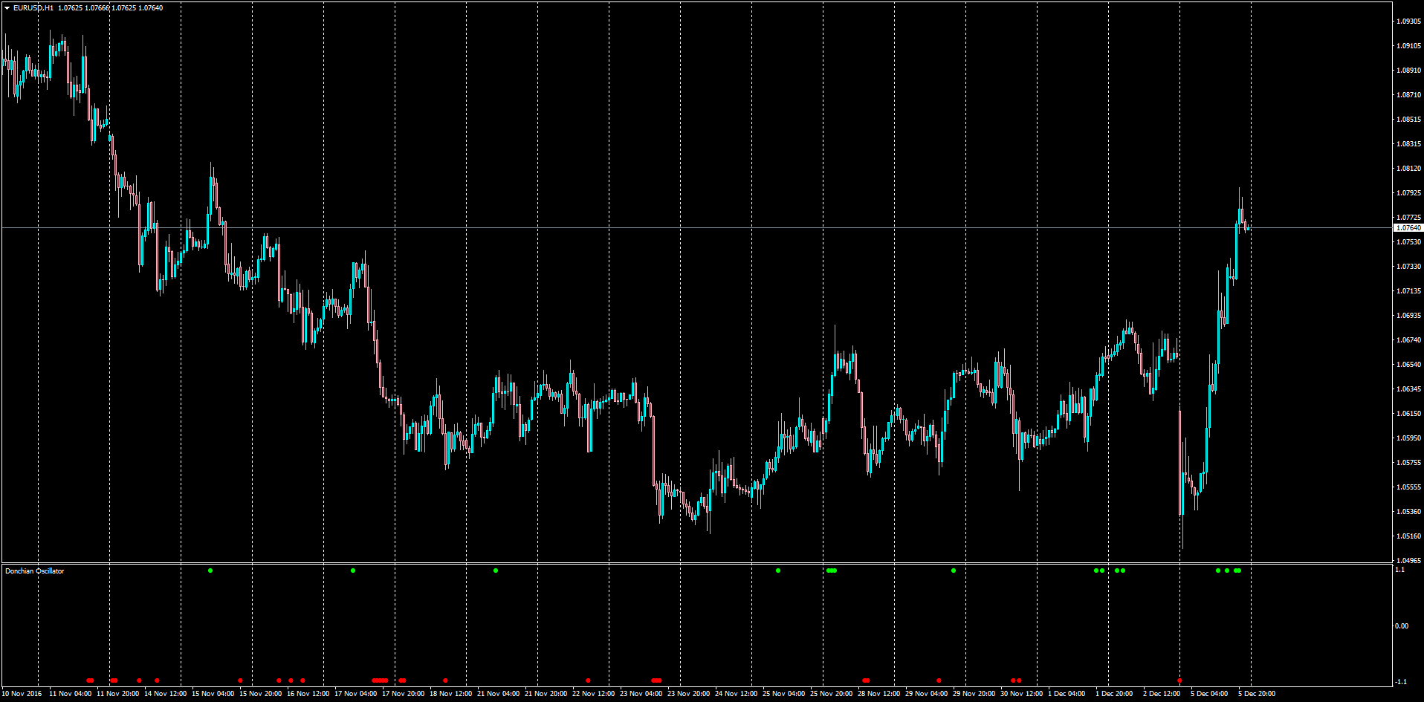This screenshot has width=1424, height=702.
Task: Click the 0.00 value on oscillator scale
Action: 1402,626
